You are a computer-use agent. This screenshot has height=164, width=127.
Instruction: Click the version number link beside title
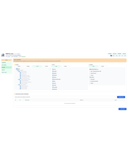[18, 54]
